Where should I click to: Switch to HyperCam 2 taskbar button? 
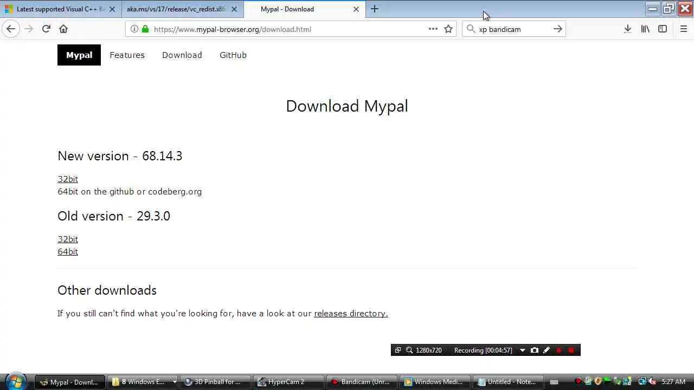pos(288,382)
